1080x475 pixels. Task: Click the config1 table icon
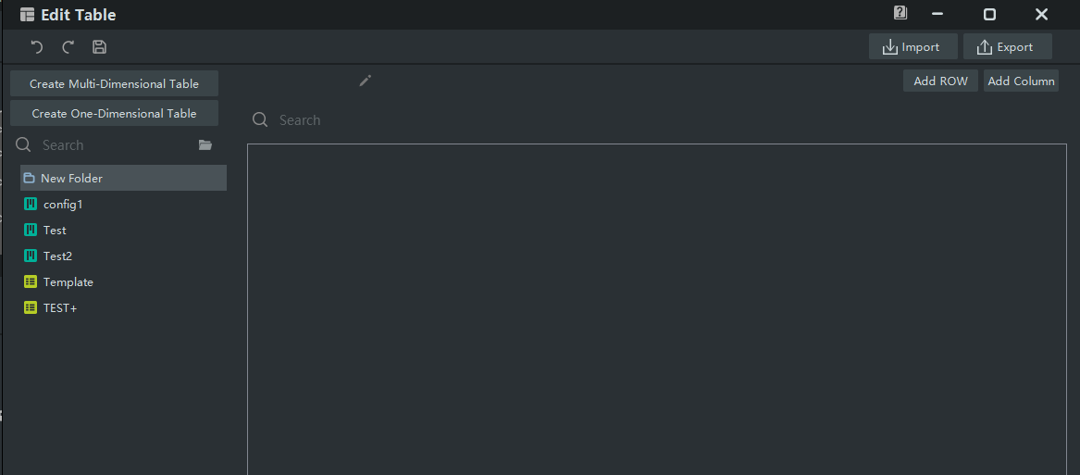[x=31, y=205]
